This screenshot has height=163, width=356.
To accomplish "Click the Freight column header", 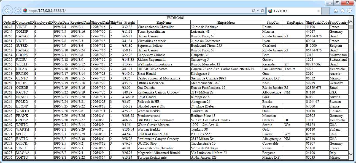I will point(130,23).
